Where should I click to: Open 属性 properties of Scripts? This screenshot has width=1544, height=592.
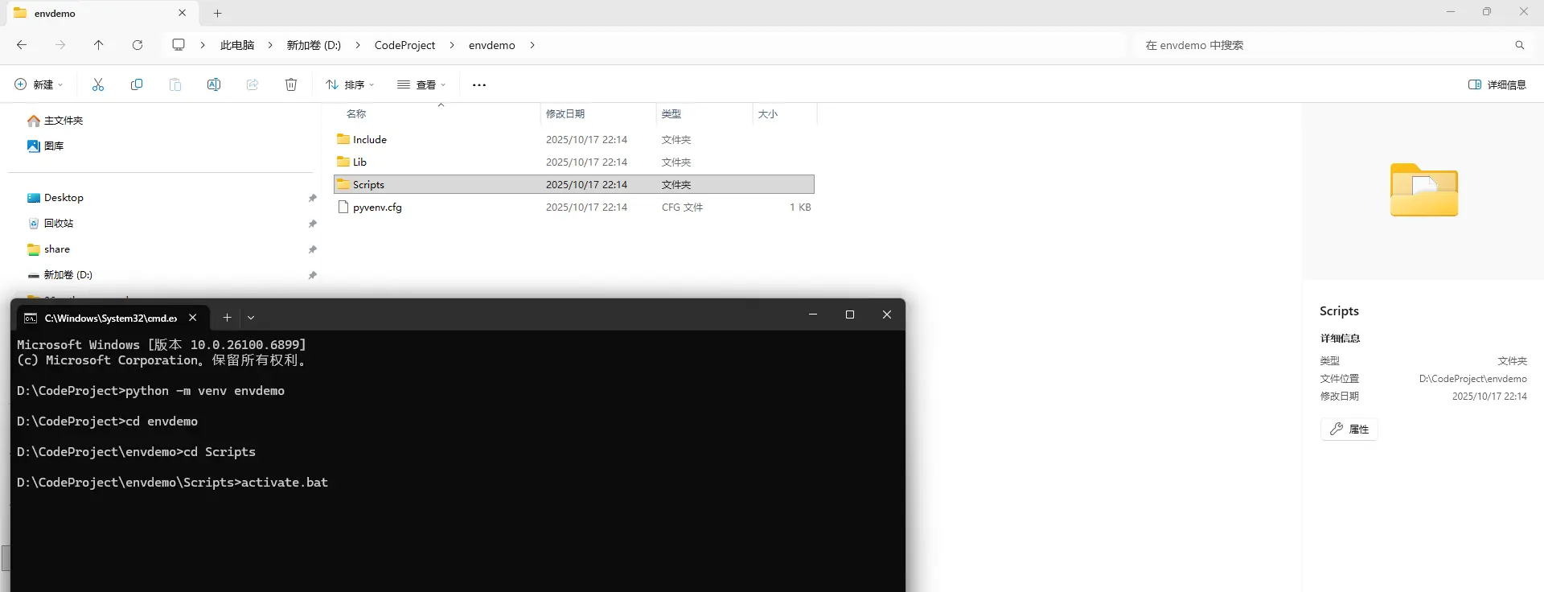(x=1349, y=430)
